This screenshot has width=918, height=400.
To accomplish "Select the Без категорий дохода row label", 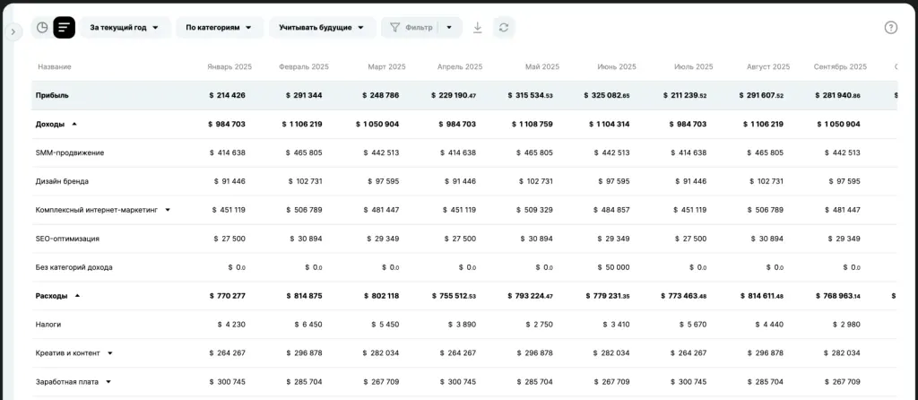I will [x=74, y=267].
